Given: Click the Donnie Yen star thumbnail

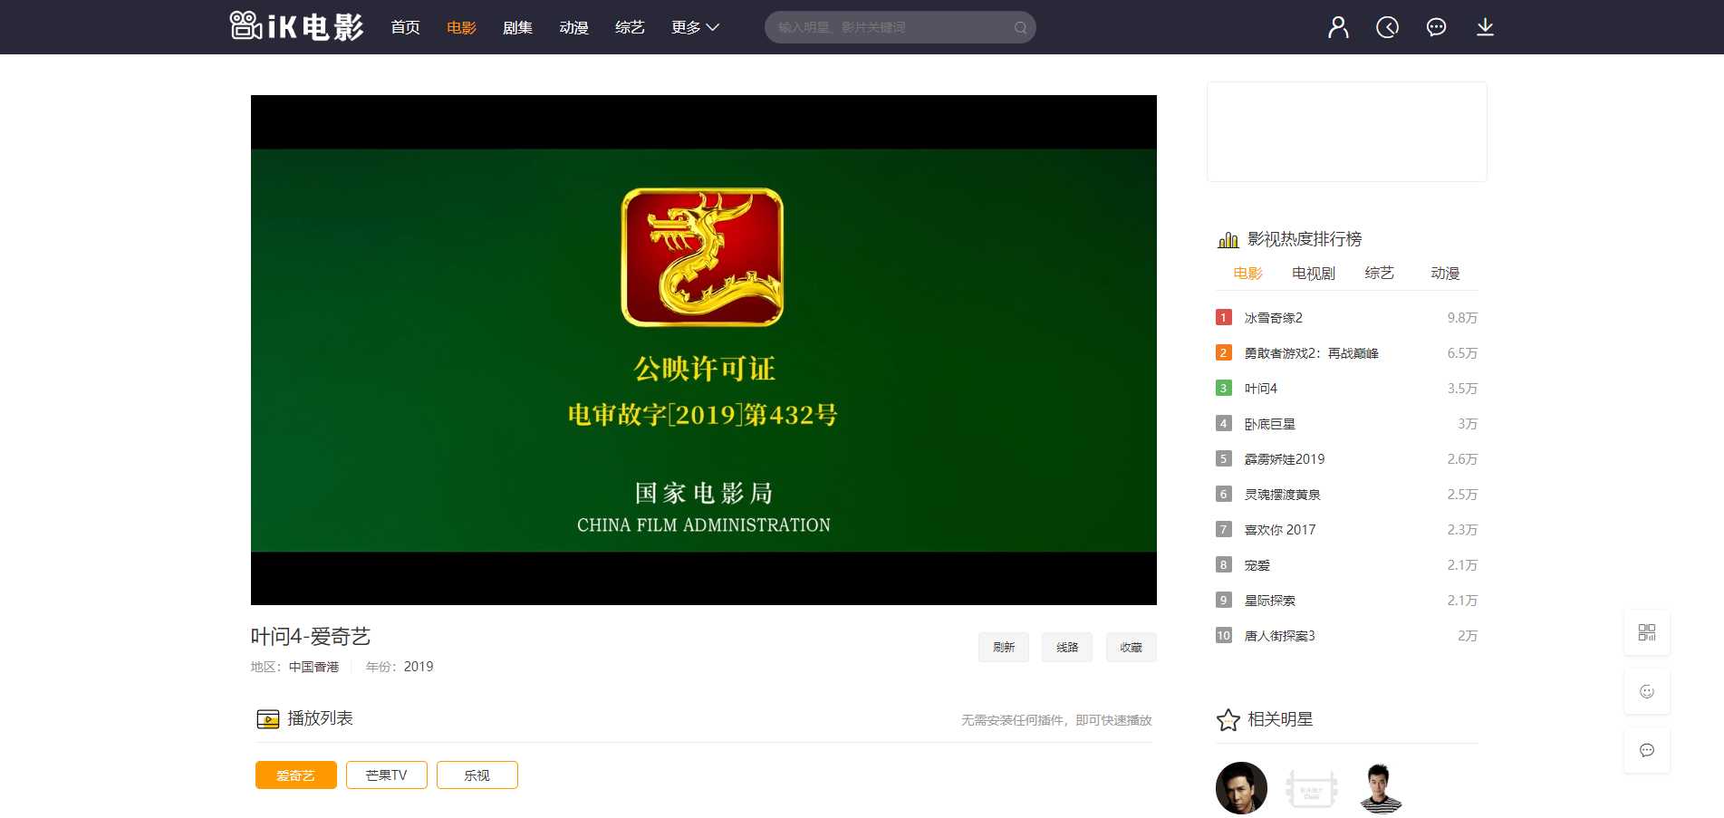Looking at the screenshot, I should [1241, 788].
